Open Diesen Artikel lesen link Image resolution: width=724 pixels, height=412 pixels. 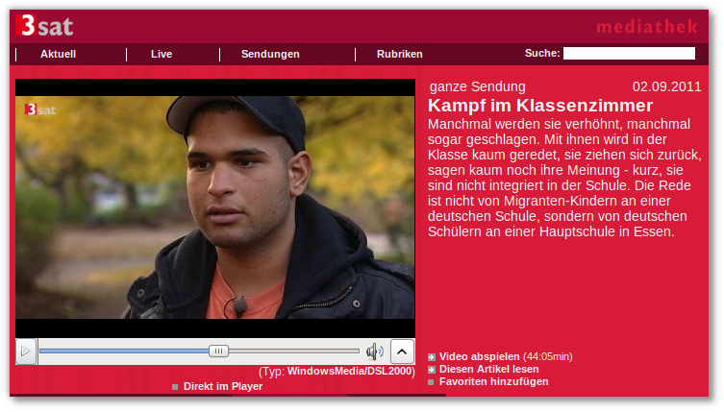[489, 369]
